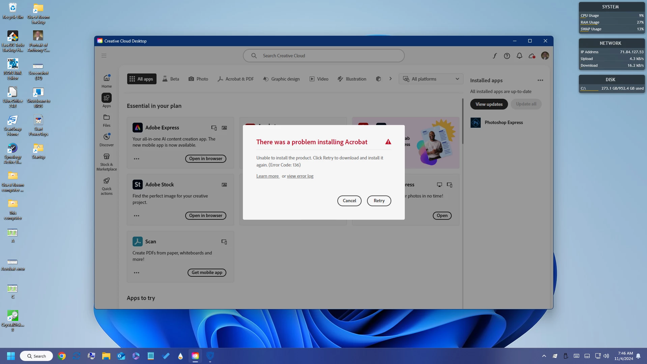This screenshot has width=647, height=364.
Task: Open Outlook from the taskbar
Action: [x=121, y=356]
